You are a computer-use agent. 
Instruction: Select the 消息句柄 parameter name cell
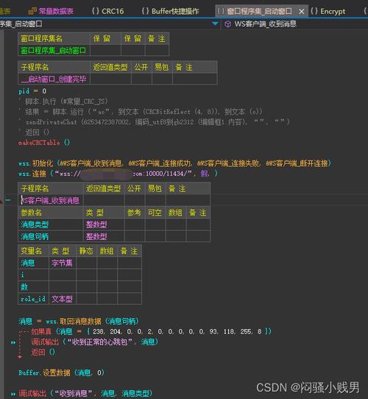tap(51, 236)
